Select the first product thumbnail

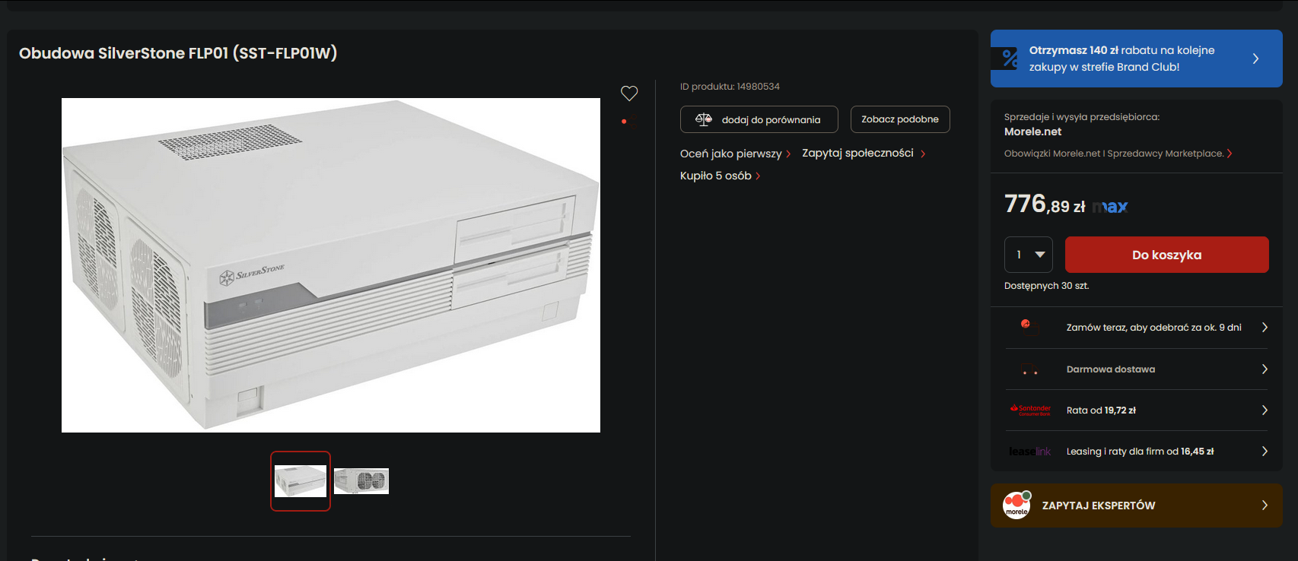coord(301,481)
